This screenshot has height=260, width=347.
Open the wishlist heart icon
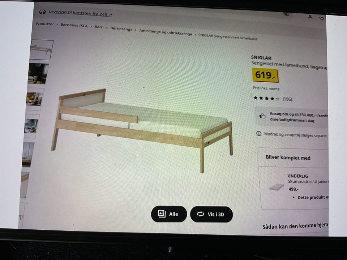(322, 18)
